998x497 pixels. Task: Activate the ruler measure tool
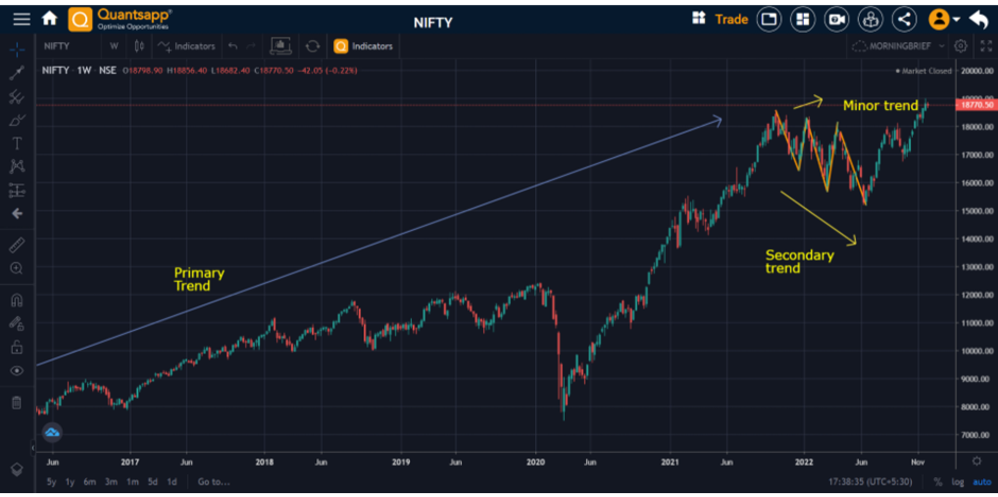tap(17, 245)
